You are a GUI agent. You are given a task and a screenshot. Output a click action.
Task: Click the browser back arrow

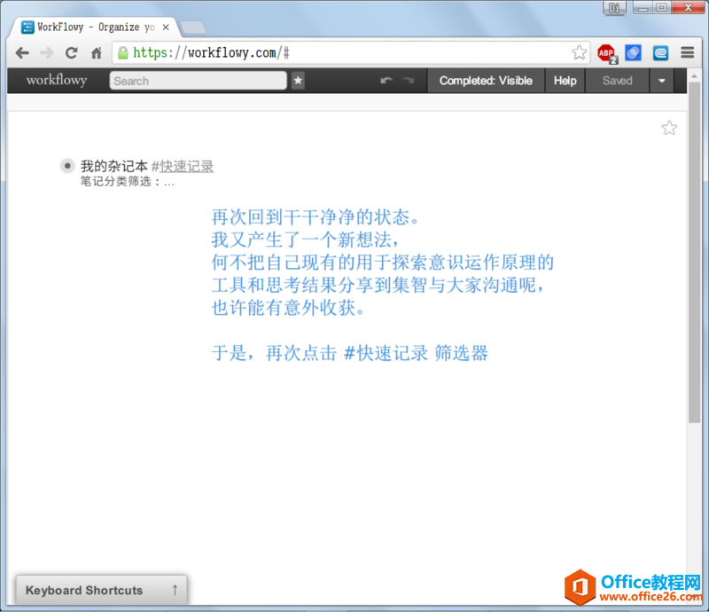[22, 53]
